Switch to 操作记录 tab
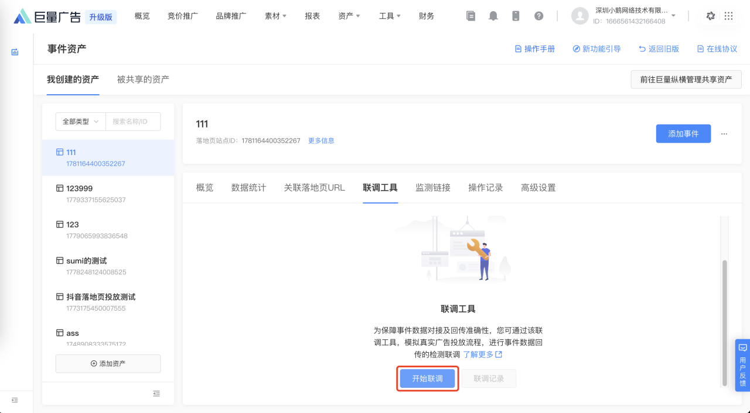Viewport: 750px width, 413px height. tap(486, 188)
